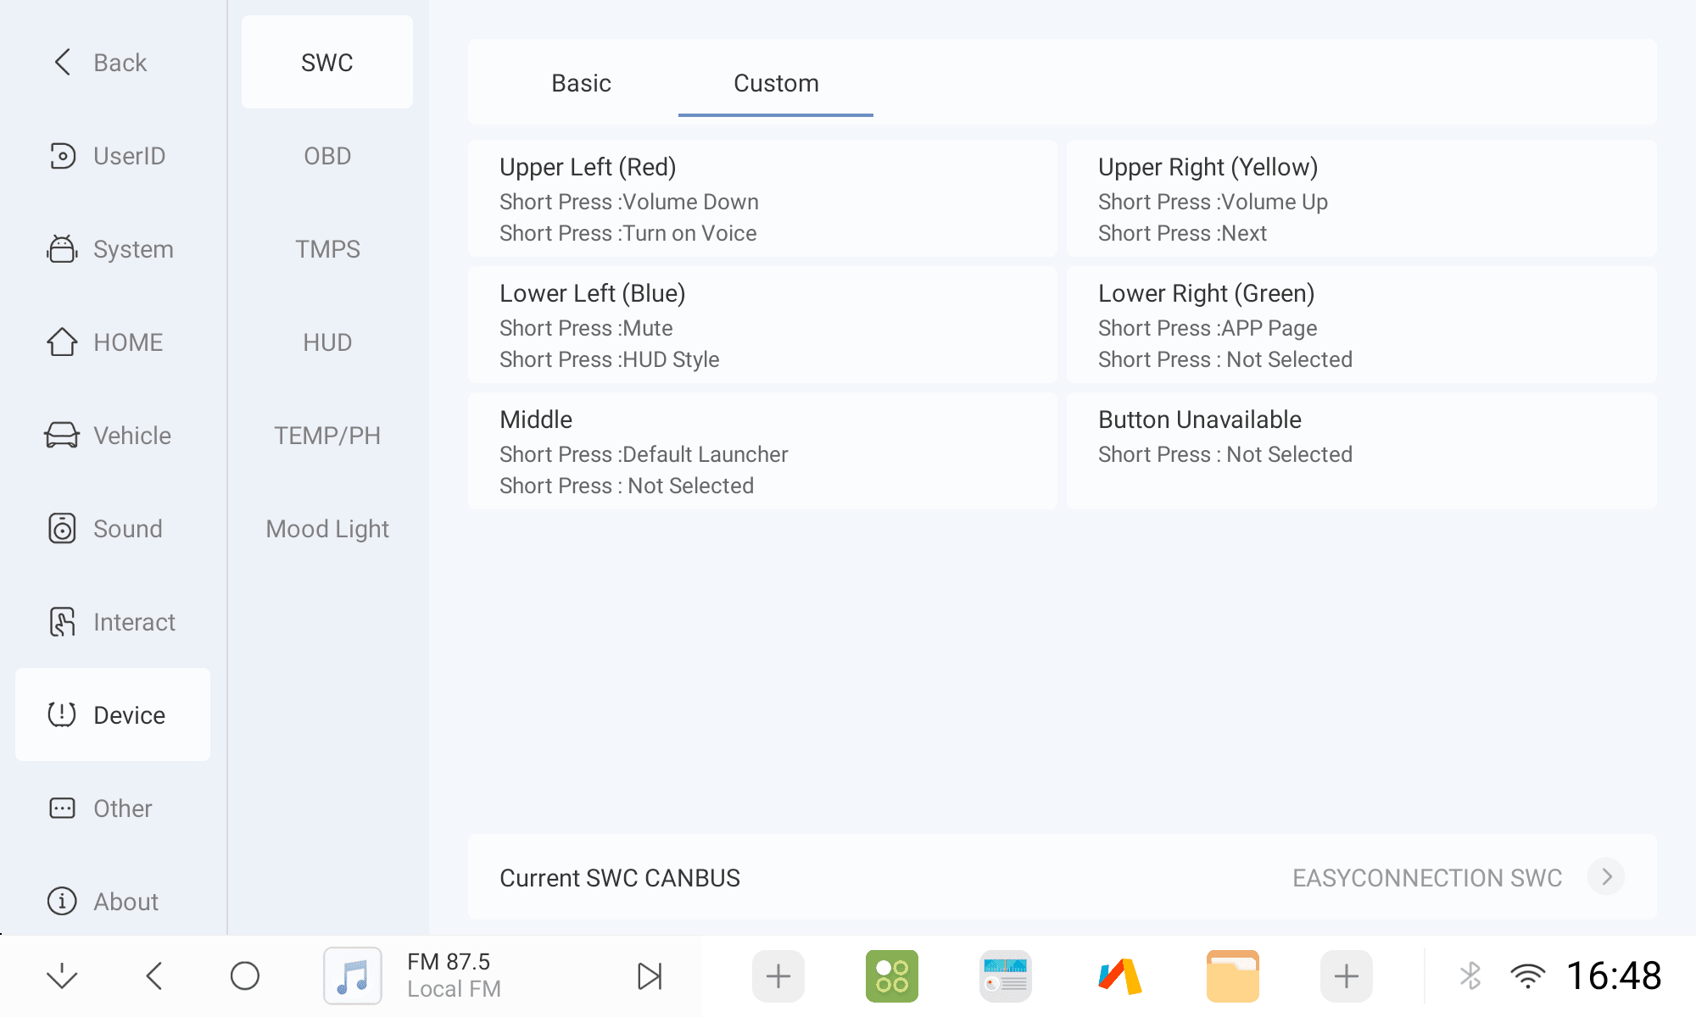Open the yellow folder file manager icon

[1232, 975]
